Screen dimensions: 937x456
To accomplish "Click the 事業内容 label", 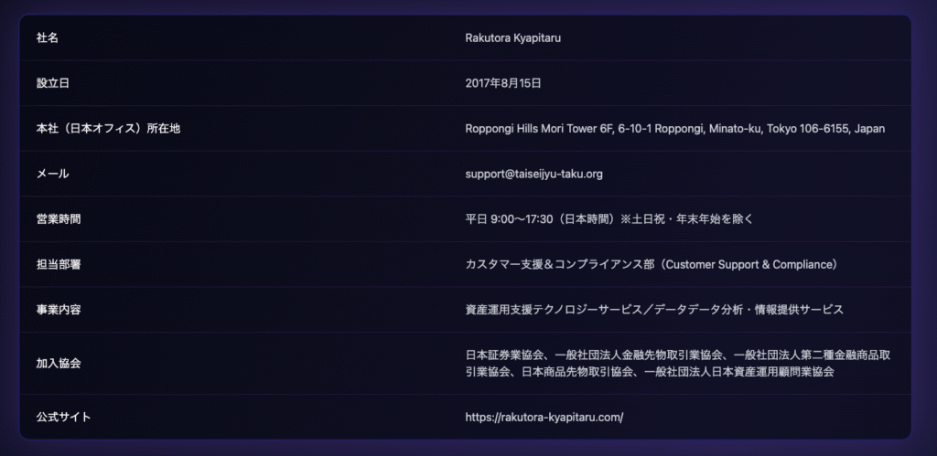I will pyautogui.click(x=59, y=310).
